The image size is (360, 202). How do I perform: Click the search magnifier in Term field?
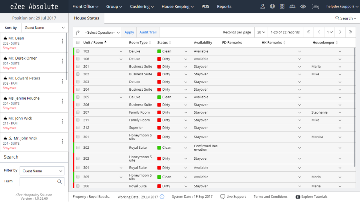point(59,181)
